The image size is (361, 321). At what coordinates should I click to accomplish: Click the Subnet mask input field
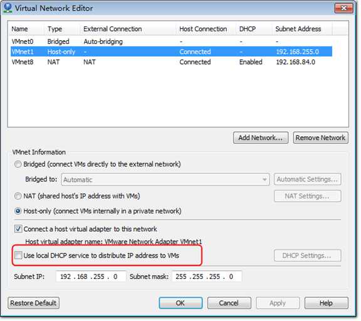pos(207,276)
